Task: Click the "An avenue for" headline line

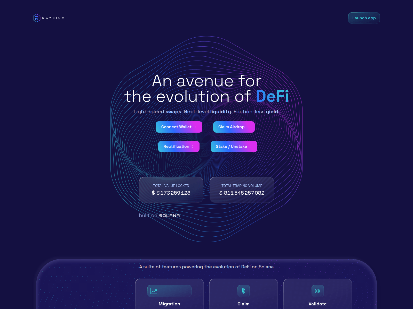Action: pos(206,81)
